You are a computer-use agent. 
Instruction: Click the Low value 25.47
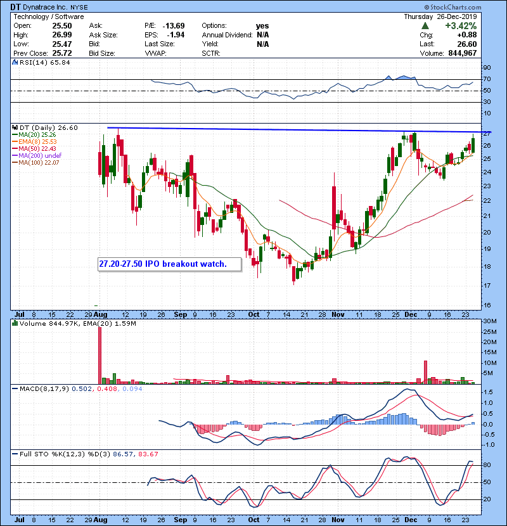pyautogui.click(x=61, y=44)
